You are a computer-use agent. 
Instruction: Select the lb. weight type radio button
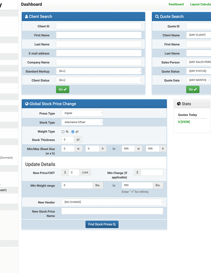[x=63, y=132]
